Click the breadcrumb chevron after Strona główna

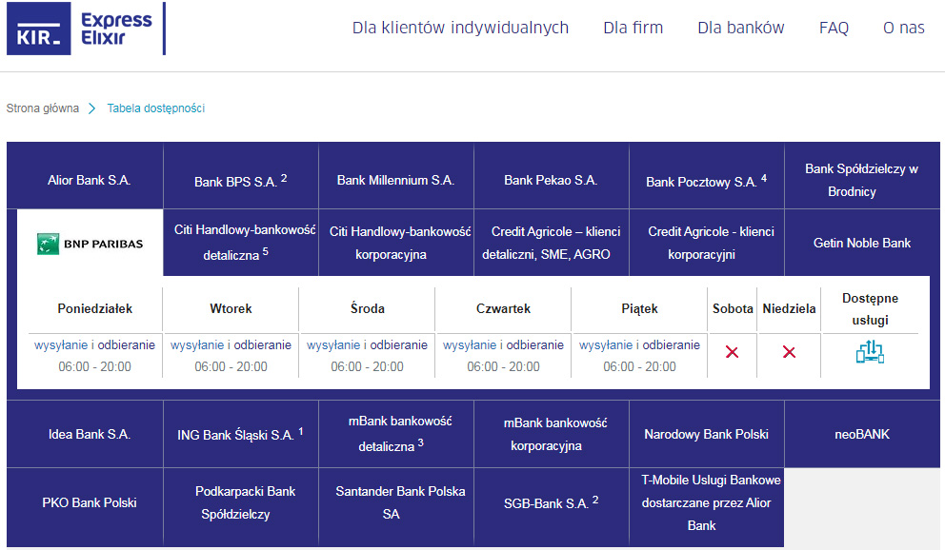coord(92,108)
